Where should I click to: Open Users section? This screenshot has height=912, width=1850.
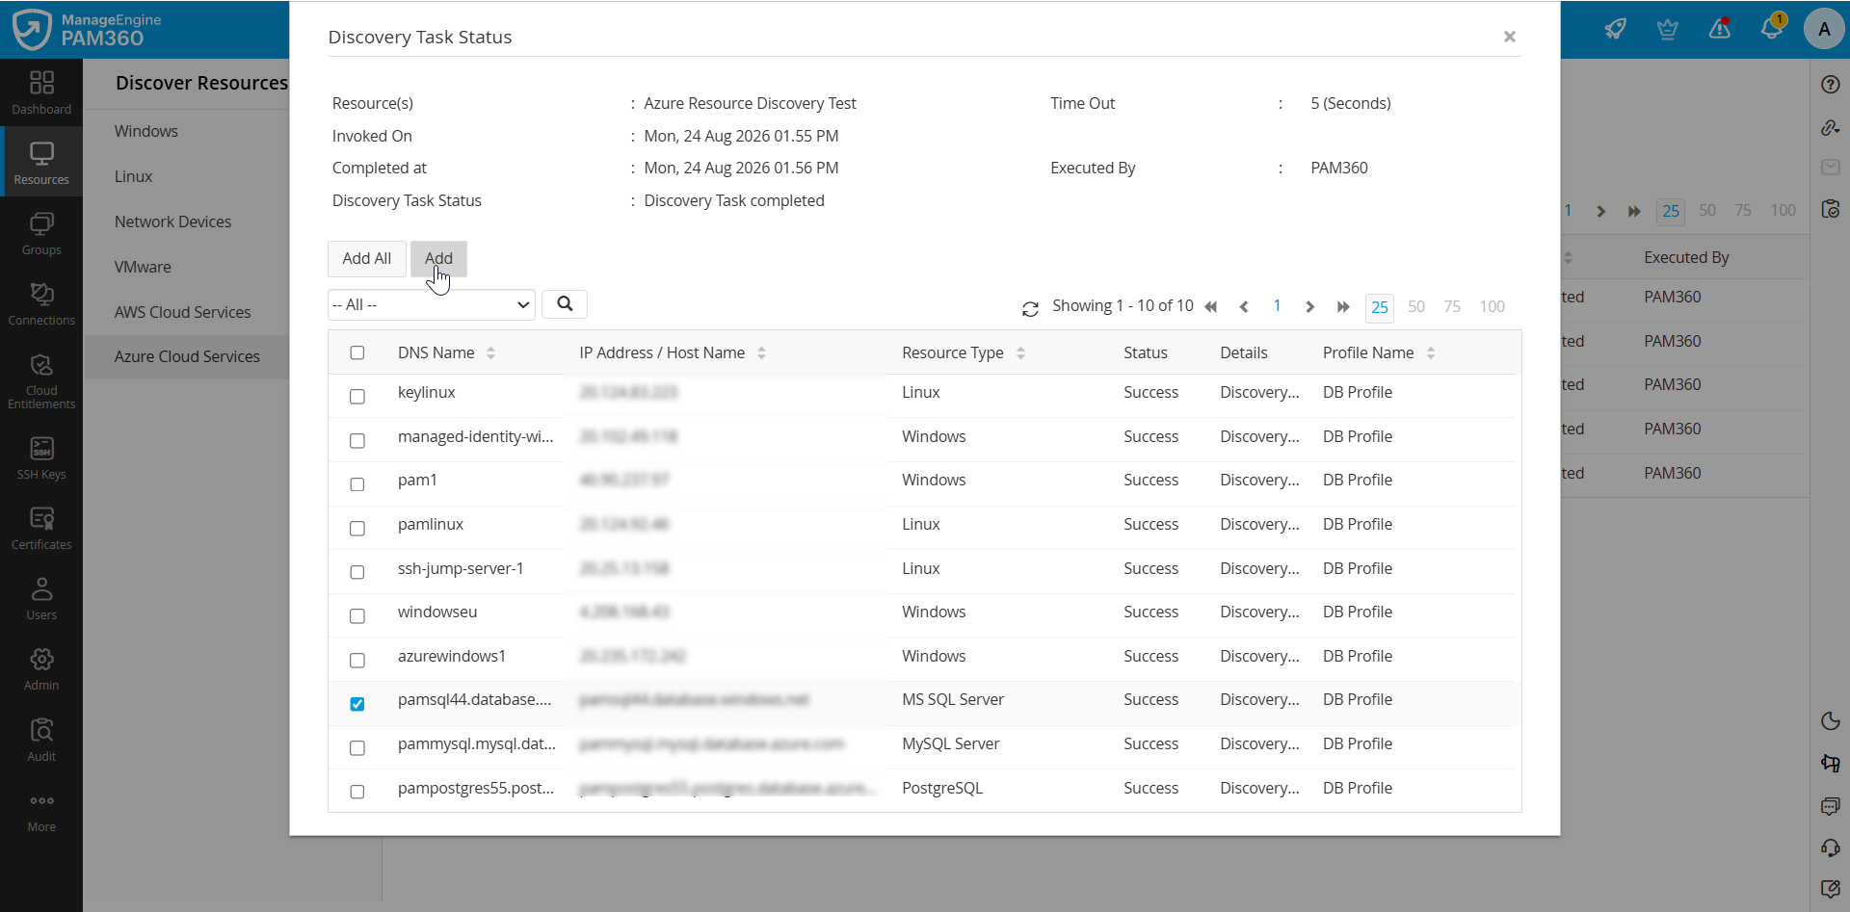[x=41, y=599]
